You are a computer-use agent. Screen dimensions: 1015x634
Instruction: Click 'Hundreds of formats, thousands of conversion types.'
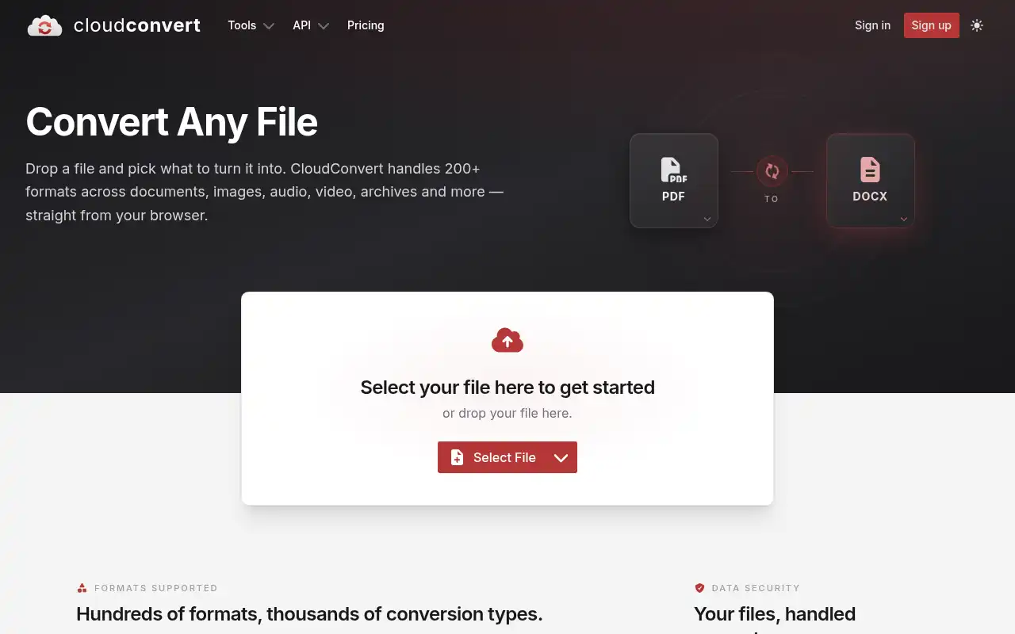click(x=309, y=614)
